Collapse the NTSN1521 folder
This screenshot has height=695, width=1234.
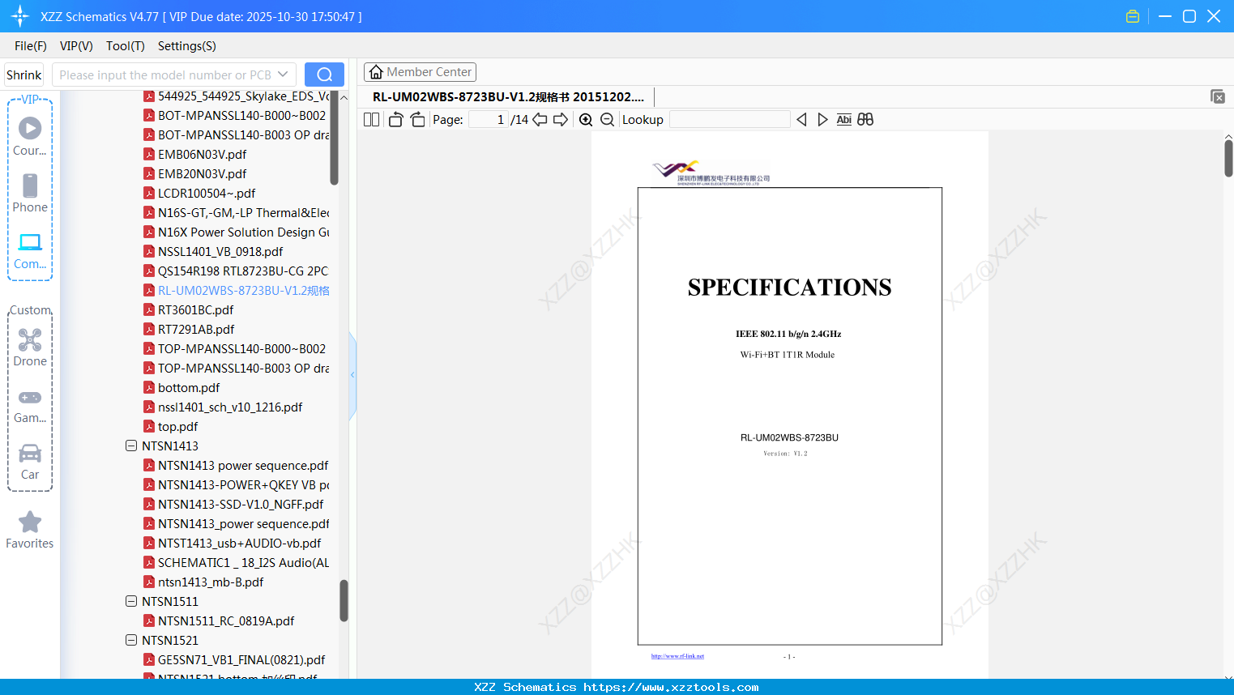pyautogui.click(x=131, y=640)
